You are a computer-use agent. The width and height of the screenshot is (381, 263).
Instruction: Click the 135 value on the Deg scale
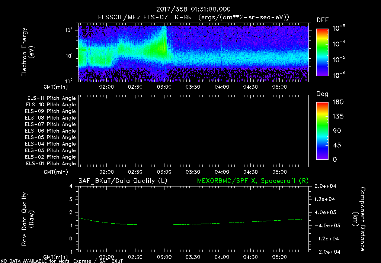click(x=338, y=117)
